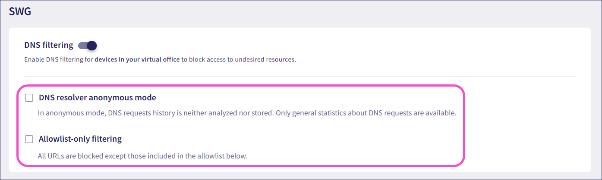The height and width of the screenshot is (180, 602).
Task: Click the "DNS filtering" label text
Action: [x=49, y=45]
